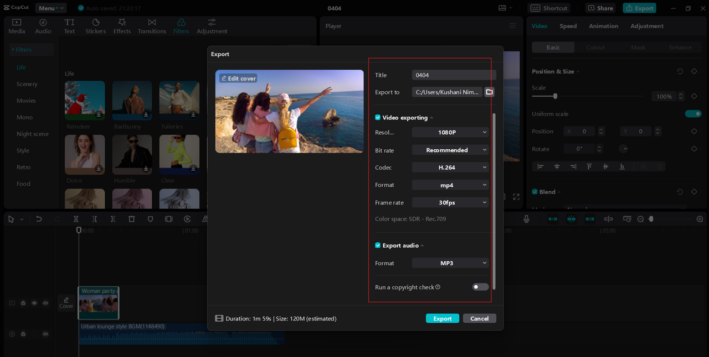Download the Reindeer filter
The height and width of the screenshot is (357, 709).
click(x=99, y=114)
